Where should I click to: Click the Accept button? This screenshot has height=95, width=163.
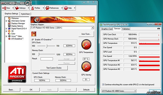tap(66, 59)
